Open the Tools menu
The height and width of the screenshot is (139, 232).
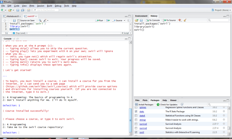coord(67,6)
